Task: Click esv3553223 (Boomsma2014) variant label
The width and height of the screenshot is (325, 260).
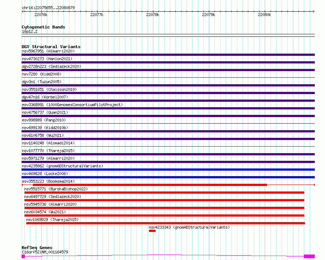Action: [48, 181]
